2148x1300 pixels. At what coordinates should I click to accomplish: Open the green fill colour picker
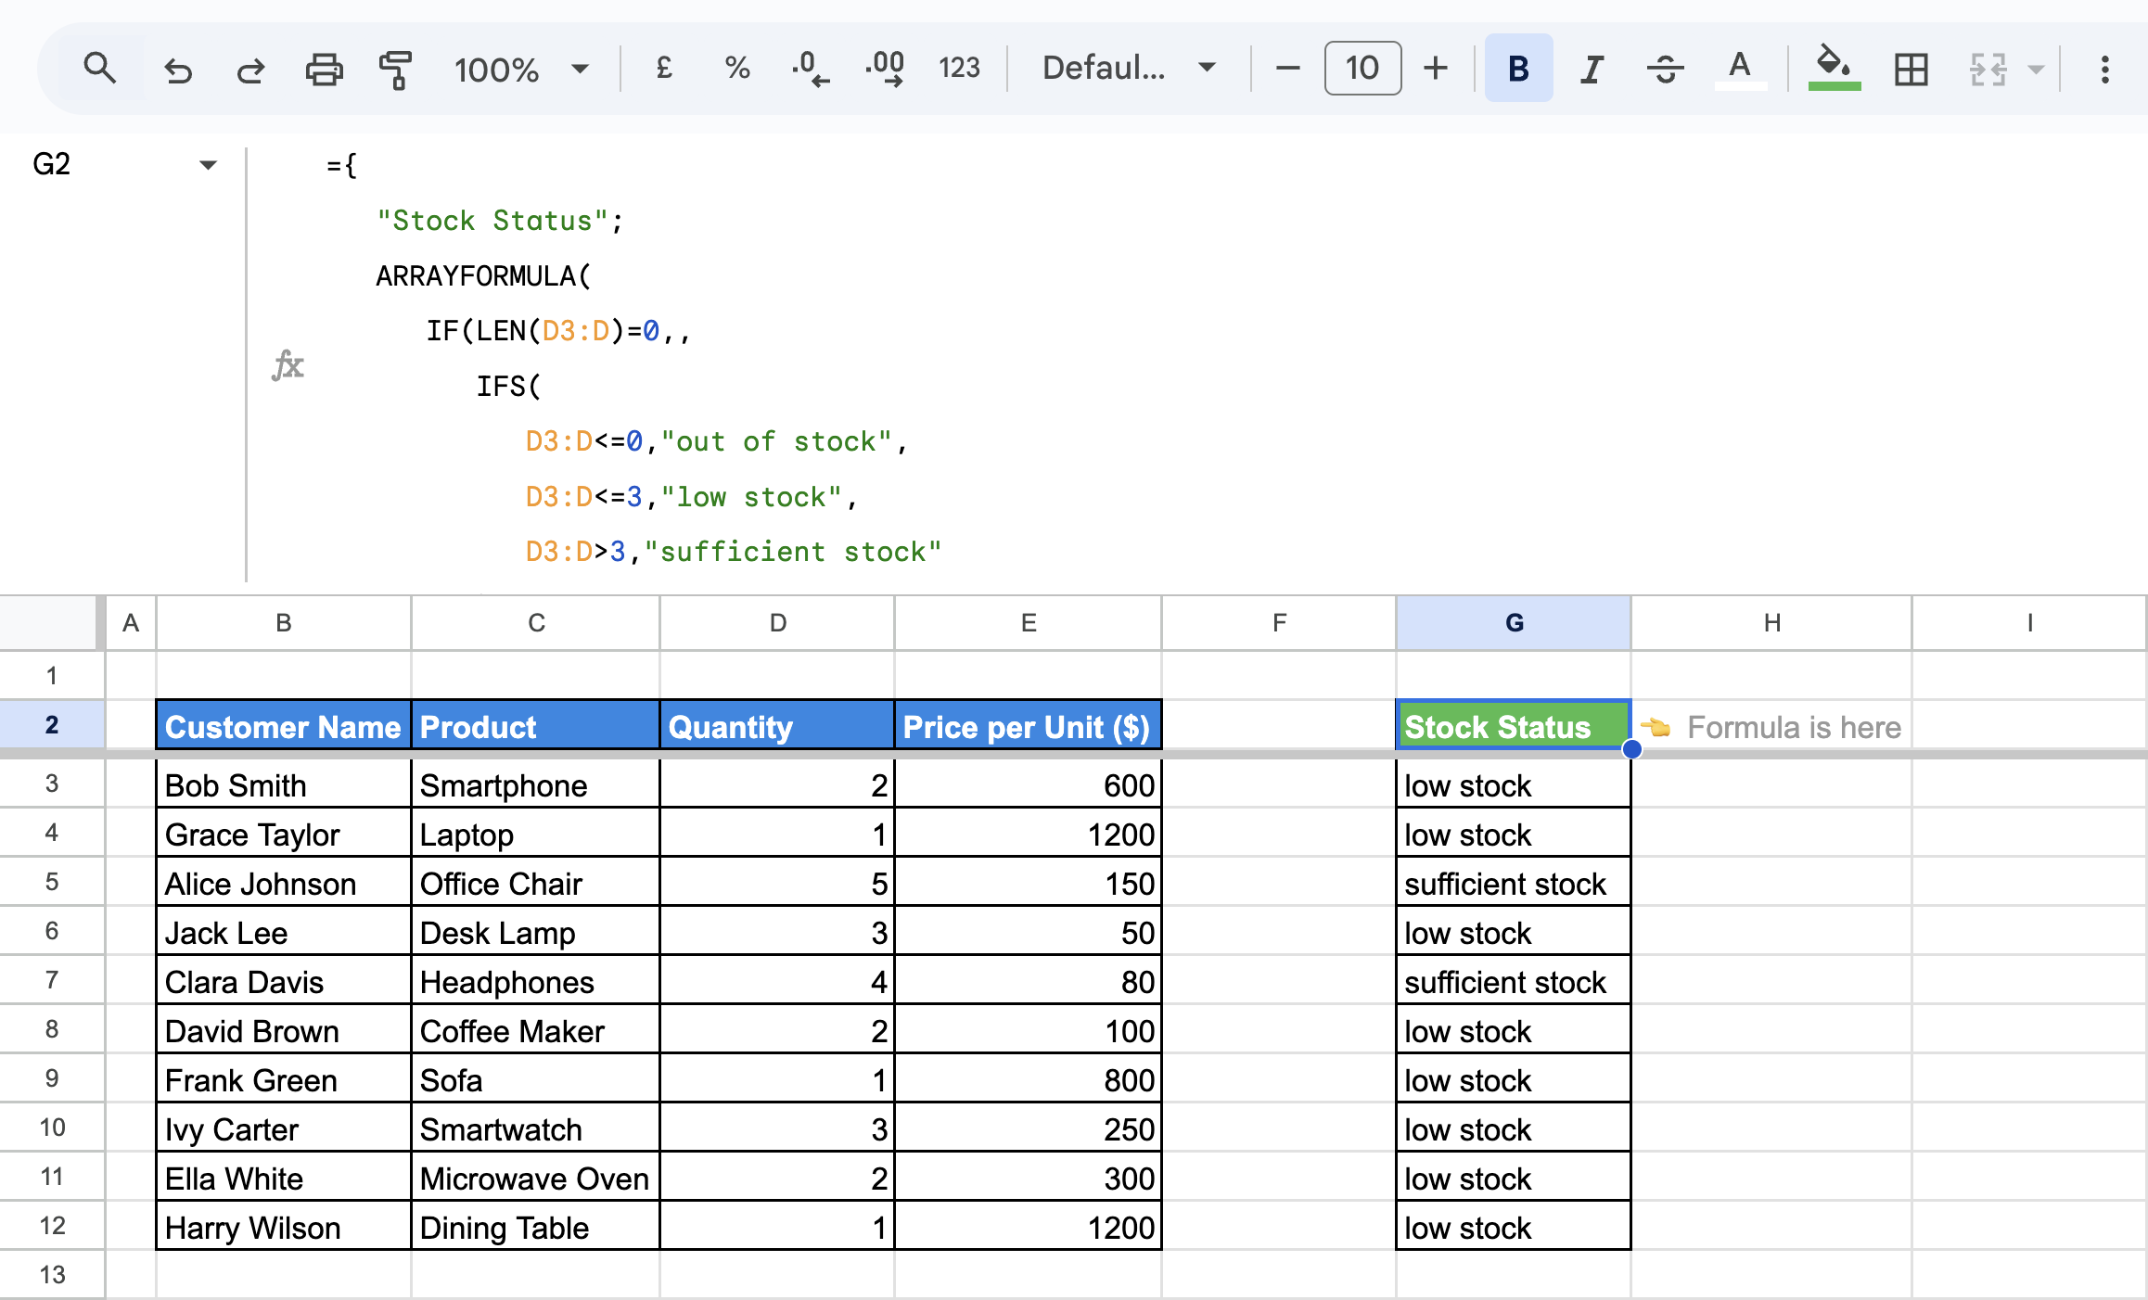click(x=1834, y=68)
